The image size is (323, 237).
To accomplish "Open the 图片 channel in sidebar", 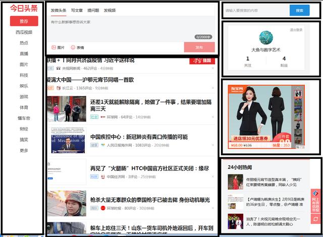I will [x=24, y=65].
